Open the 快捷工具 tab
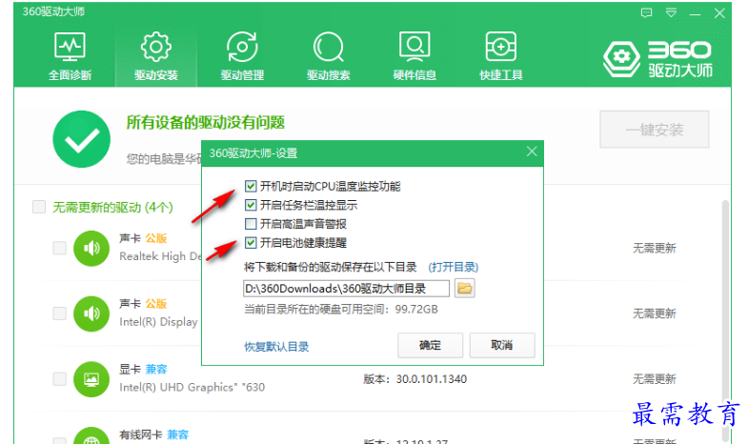 click(501, 56)
